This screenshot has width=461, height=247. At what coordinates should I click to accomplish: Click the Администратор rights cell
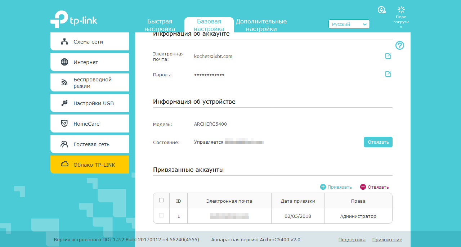click(358, 216)
